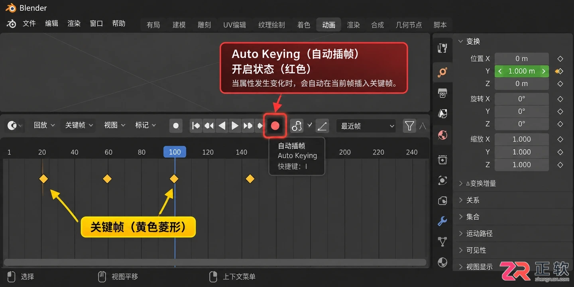Open the 关键帧 keying dropdown
Viewport: 574px width, 287px height.
pyautogui.click(x=79, y=125)
